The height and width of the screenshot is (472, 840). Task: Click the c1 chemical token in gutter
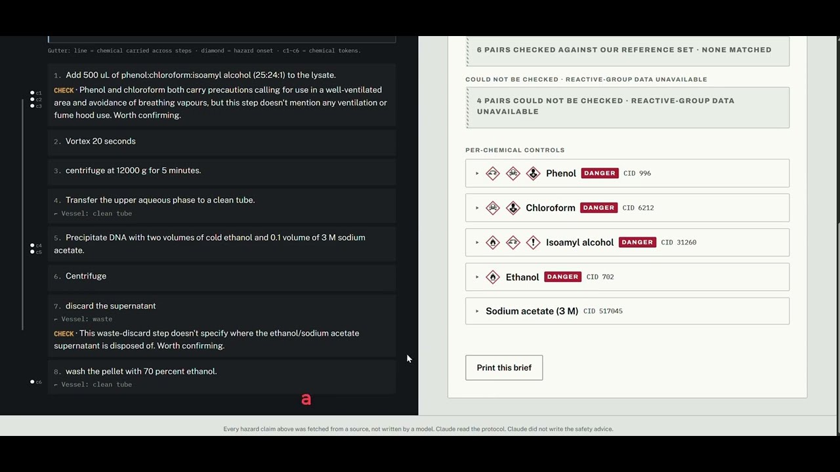[35, 93]
